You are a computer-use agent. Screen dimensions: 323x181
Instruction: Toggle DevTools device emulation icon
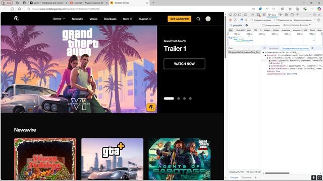point(235,15)
